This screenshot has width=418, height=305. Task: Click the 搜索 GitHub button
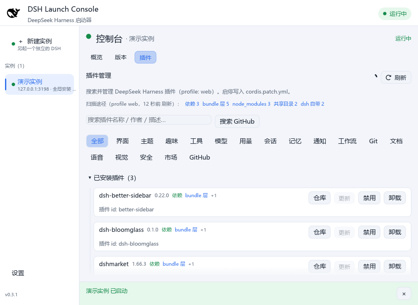coord(237,122)
